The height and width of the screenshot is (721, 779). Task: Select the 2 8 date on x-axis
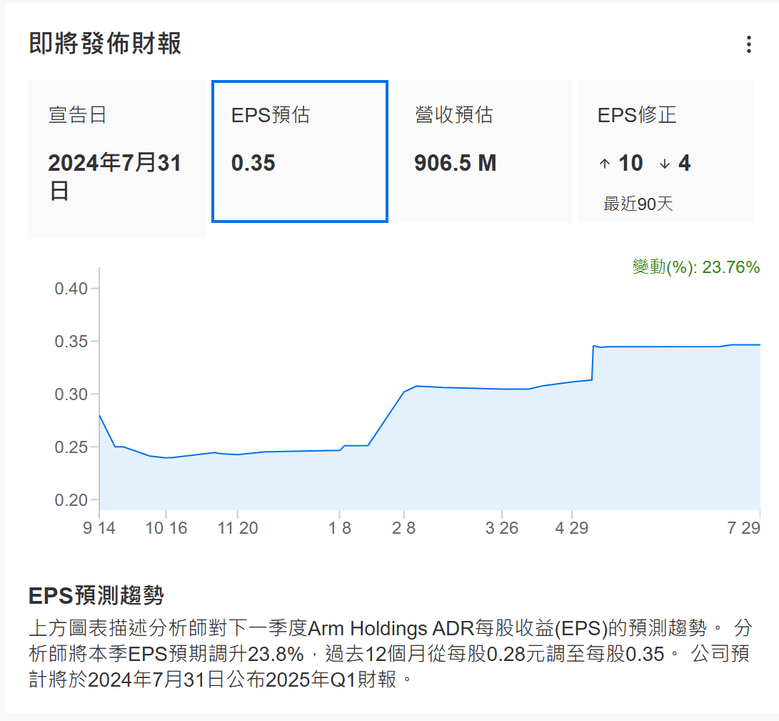[403, 527]
